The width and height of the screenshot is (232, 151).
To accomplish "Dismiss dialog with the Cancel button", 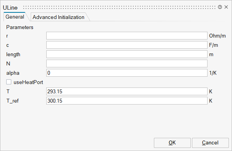I will pos(210,143).
